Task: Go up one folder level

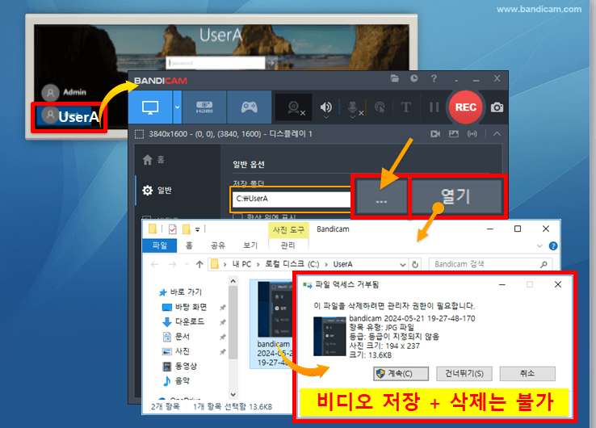Action: tap(199, 264)
